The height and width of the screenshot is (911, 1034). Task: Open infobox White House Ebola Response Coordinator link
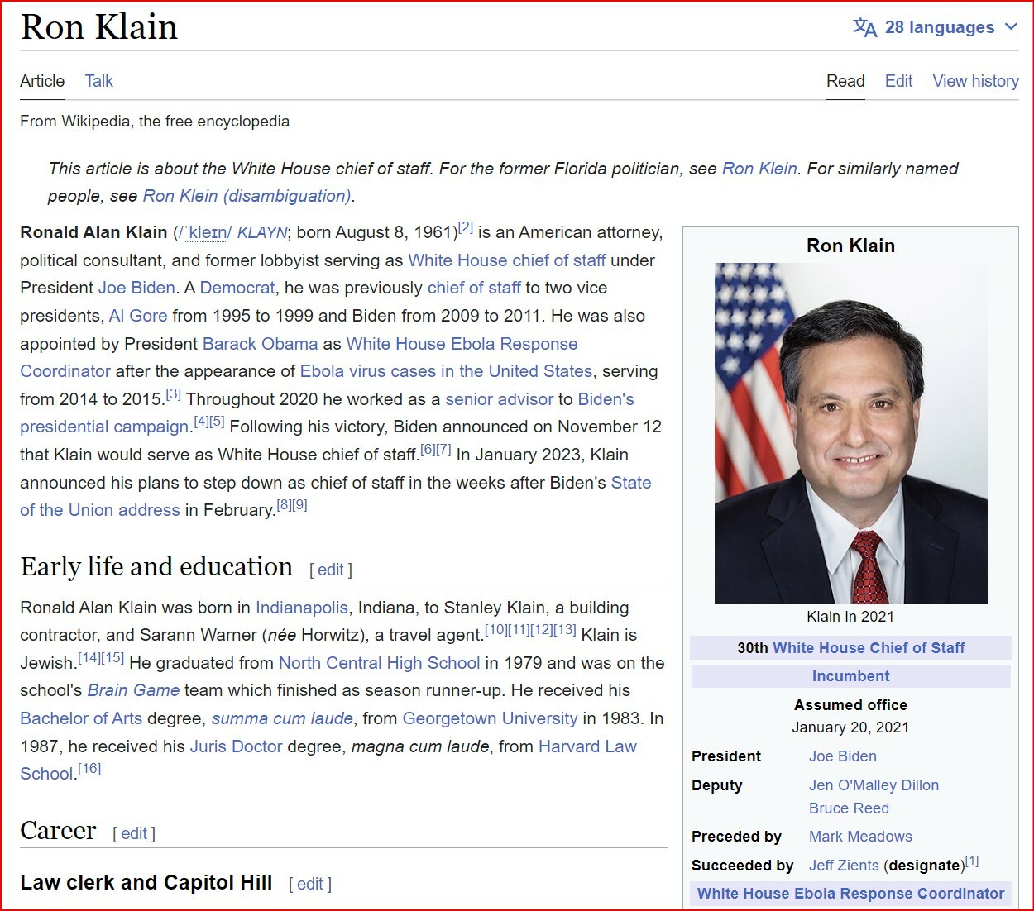(850, 894)
